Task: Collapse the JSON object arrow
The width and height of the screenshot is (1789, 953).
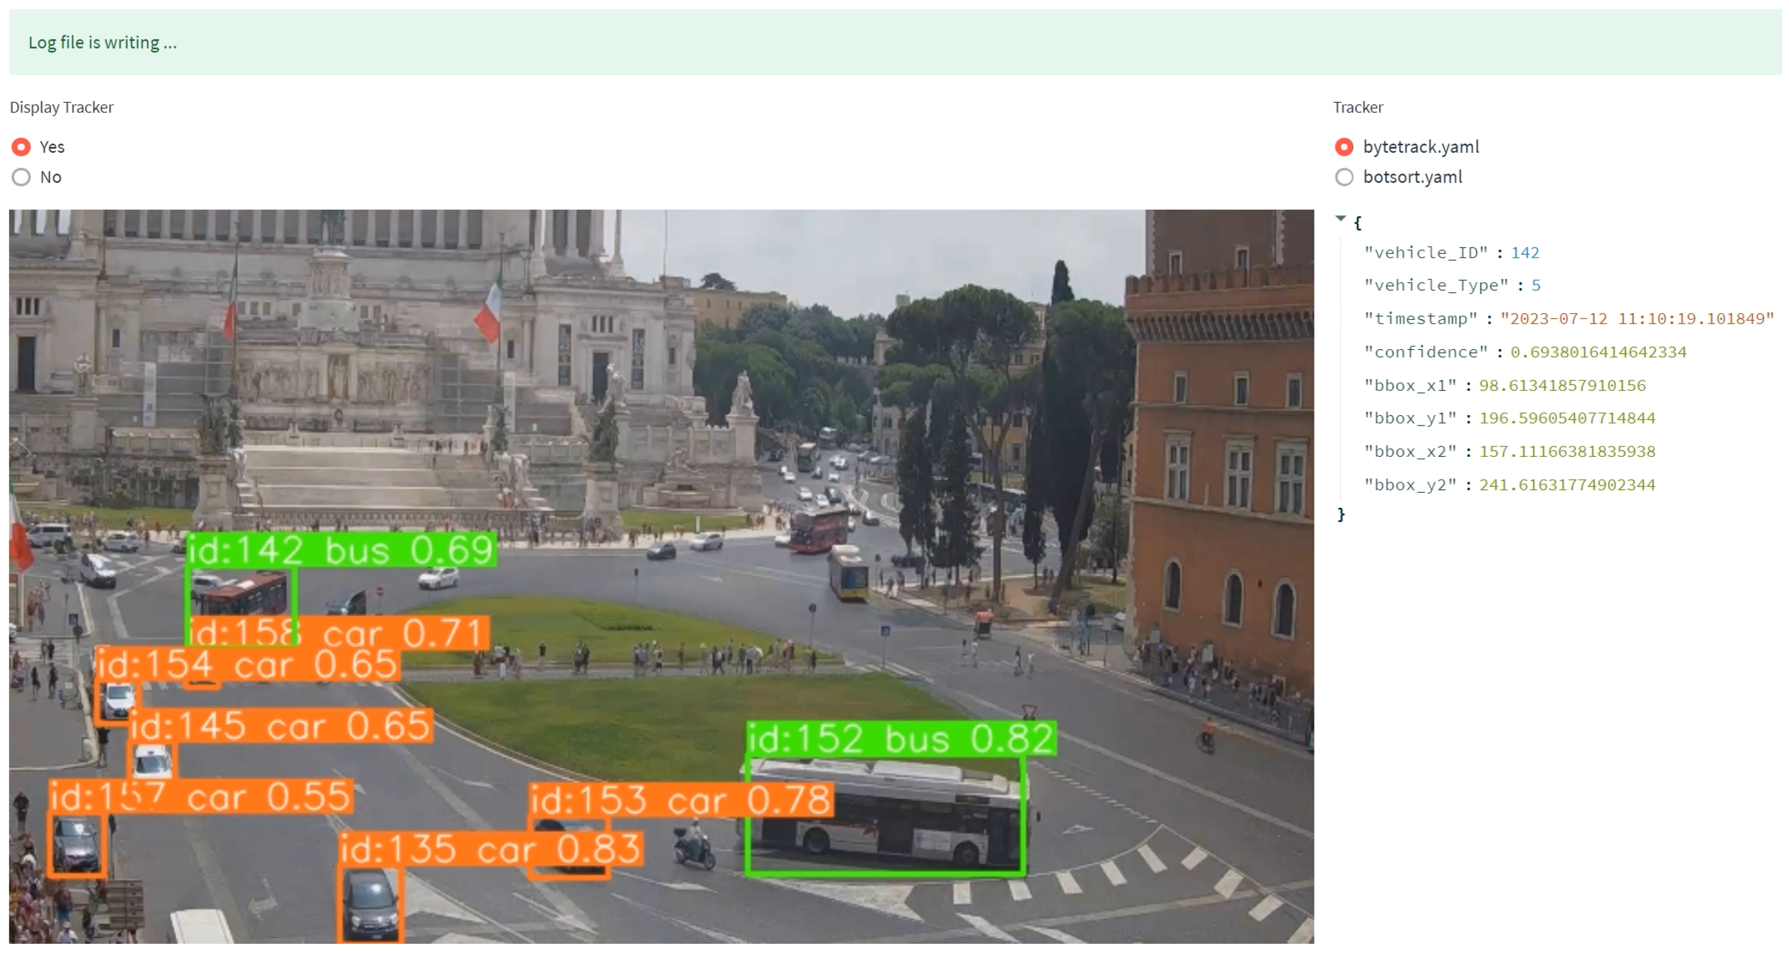Action: (x=1340, y=218)
